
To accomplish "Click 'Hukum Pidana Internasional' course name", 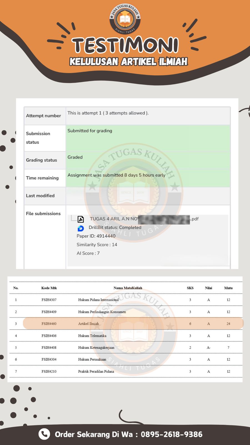I will pyautogui.click(x=98, y=300).
